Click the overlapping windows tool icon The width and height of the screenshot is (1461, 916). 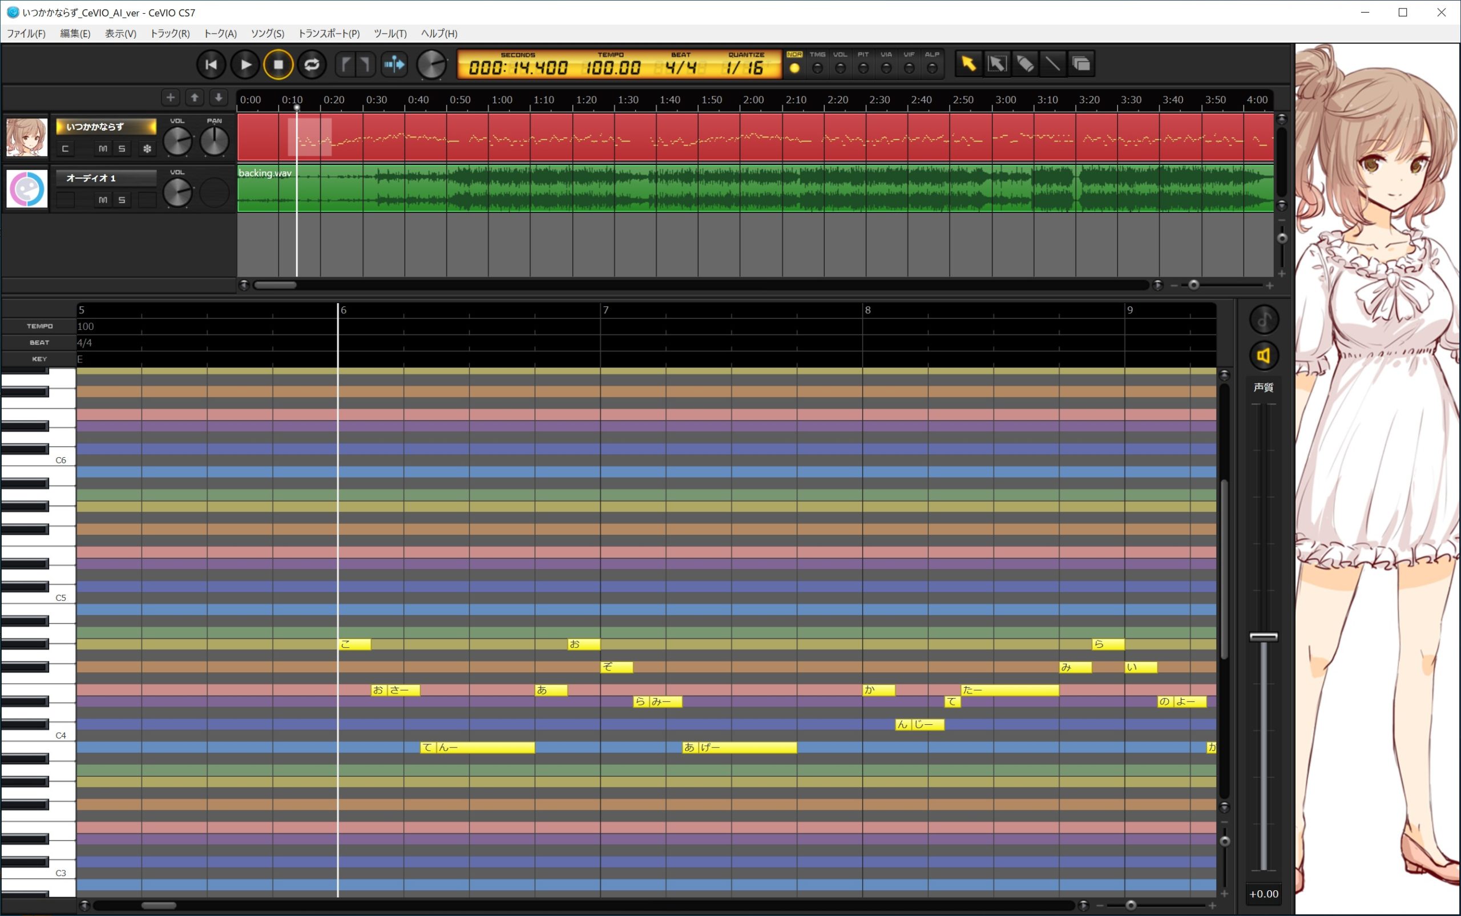click(x=1081, y=63)
